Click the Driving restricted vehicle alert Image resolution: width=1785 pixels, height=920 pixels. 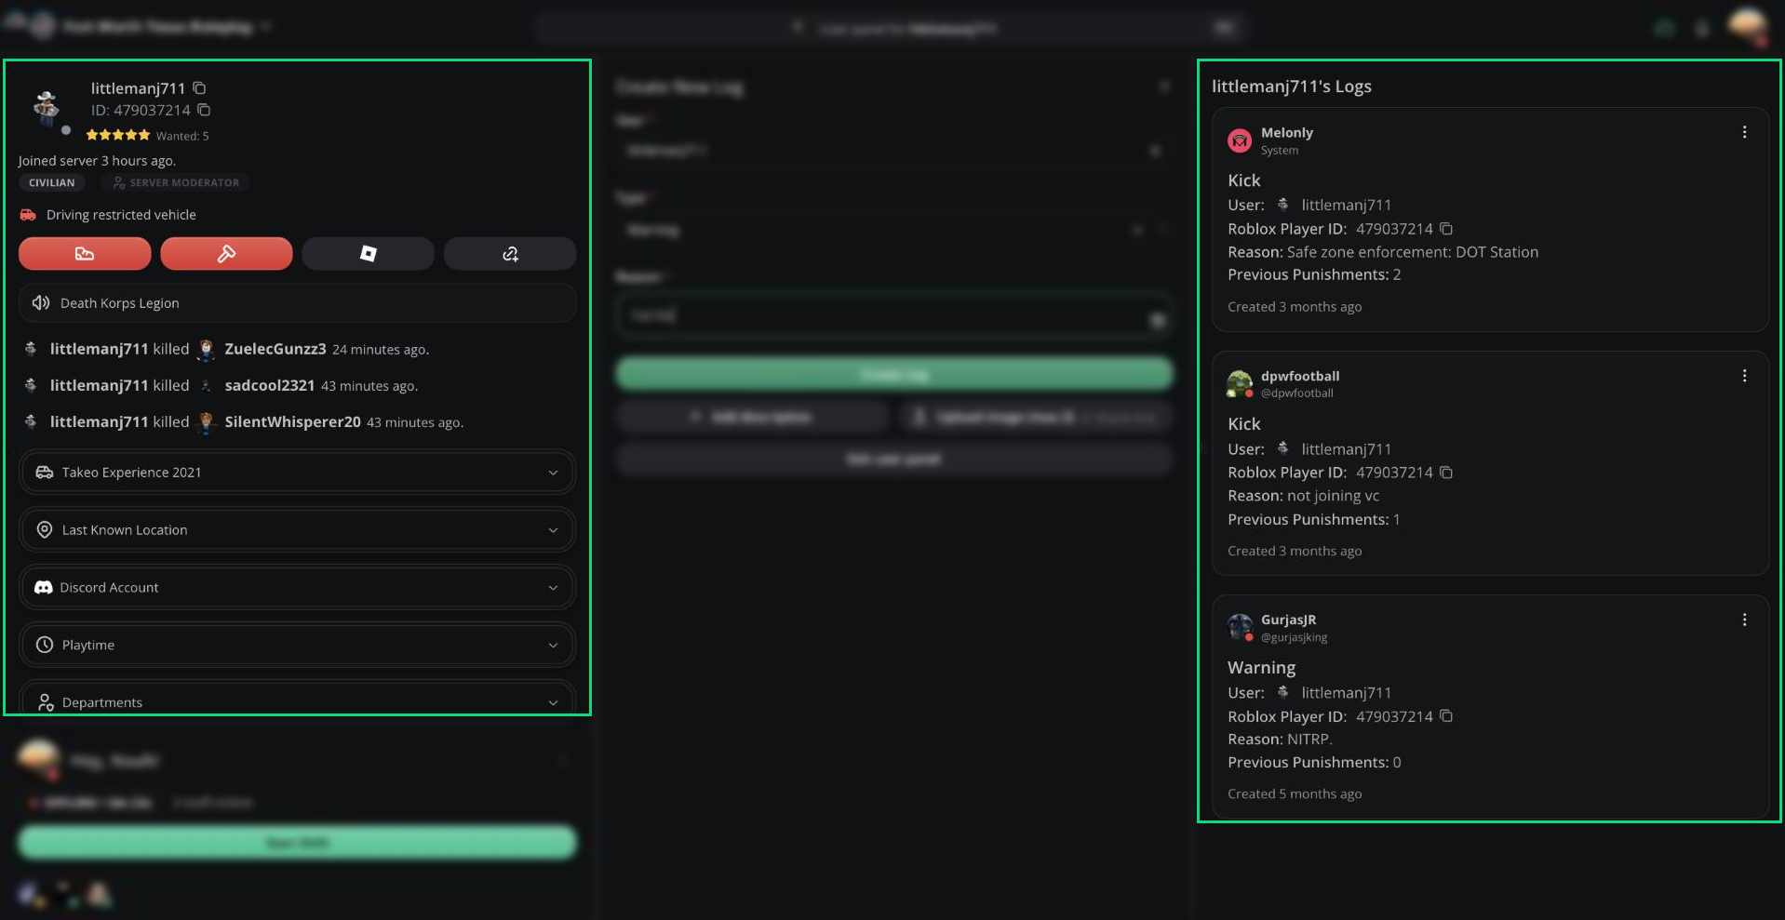pos(108,215)
